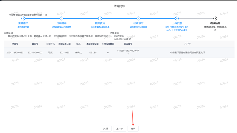Select step 2 circle 选结算单
Viewport: 237px width, 133px height.
coord(62,18)
